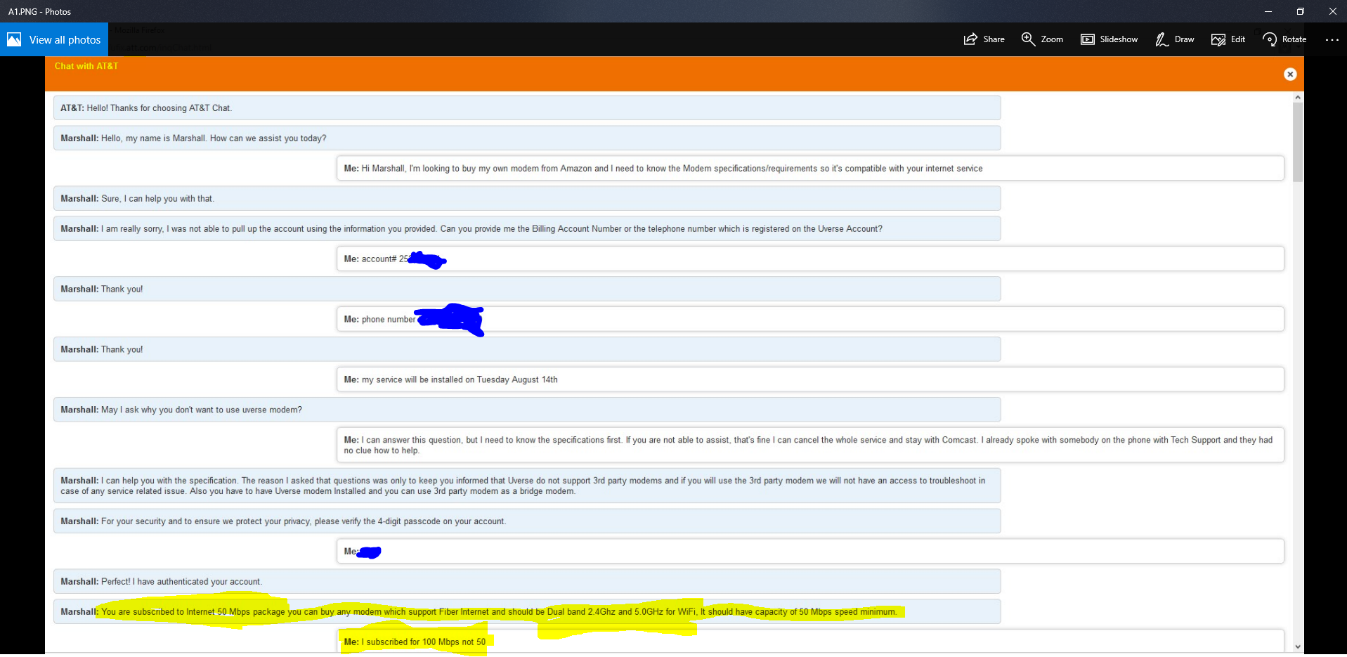Click message 'May I ask why you don't want to use uverse modem?'
The width and height of the screenshot is (1347, 657).
pos(527,410)
